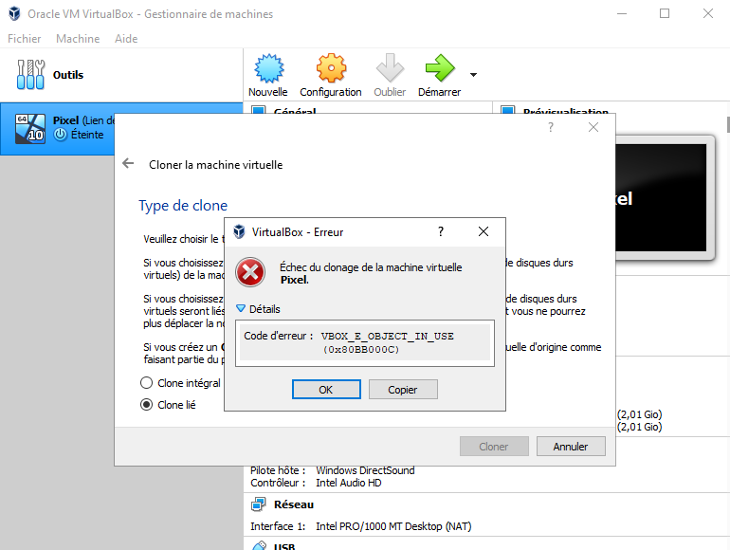Open the Démarrer dropdown arrow
Image resolution: width=730 pixels, height=550 pixels.
(x=473, y=74)
